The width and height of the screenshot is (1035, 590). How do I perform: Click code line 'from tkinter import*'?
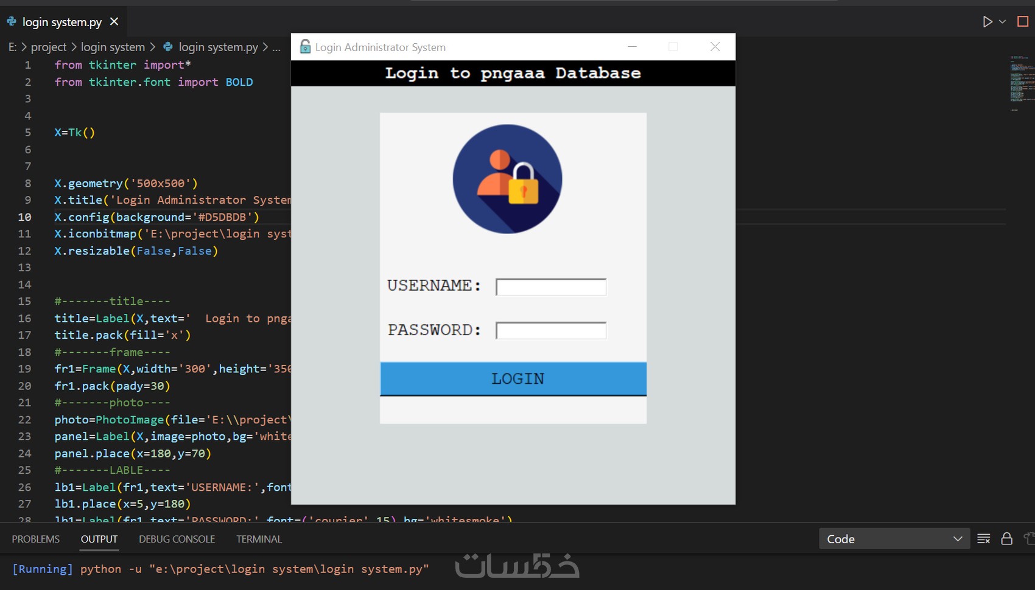123,65
